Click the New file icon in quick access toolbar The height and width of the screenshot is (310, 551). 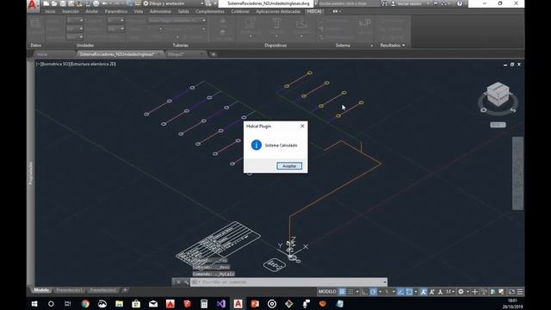46,3
